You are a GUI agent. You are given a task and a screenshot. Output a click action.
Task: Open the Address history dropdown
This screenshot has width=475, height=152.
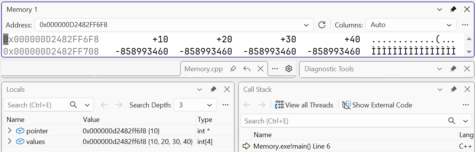[x=306, y=25]
